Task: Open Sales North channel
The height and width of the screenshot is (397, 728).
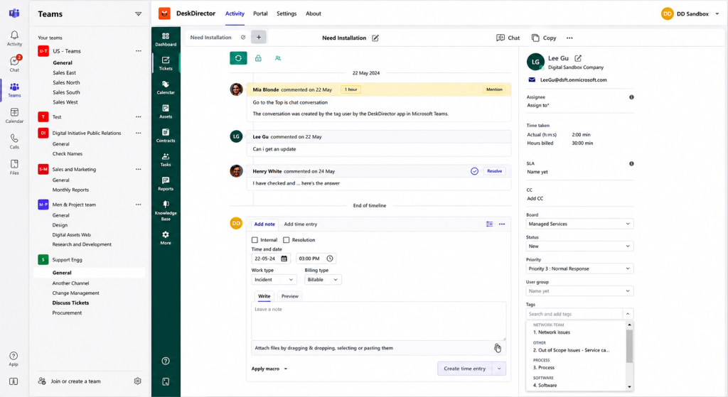Action: coord(66,82)
